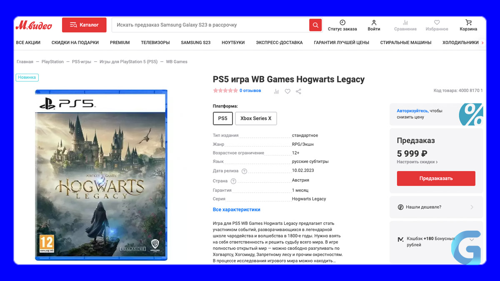Click the percent discount icon
Screen dimensions: 500x281
[x=471, y=114]
